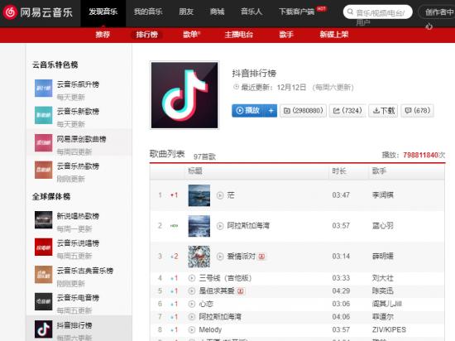Viewport: 455px width, 341px height.
Task: Open the 网易原创歌曲榜 chart icon
Action: pos(44,143)
